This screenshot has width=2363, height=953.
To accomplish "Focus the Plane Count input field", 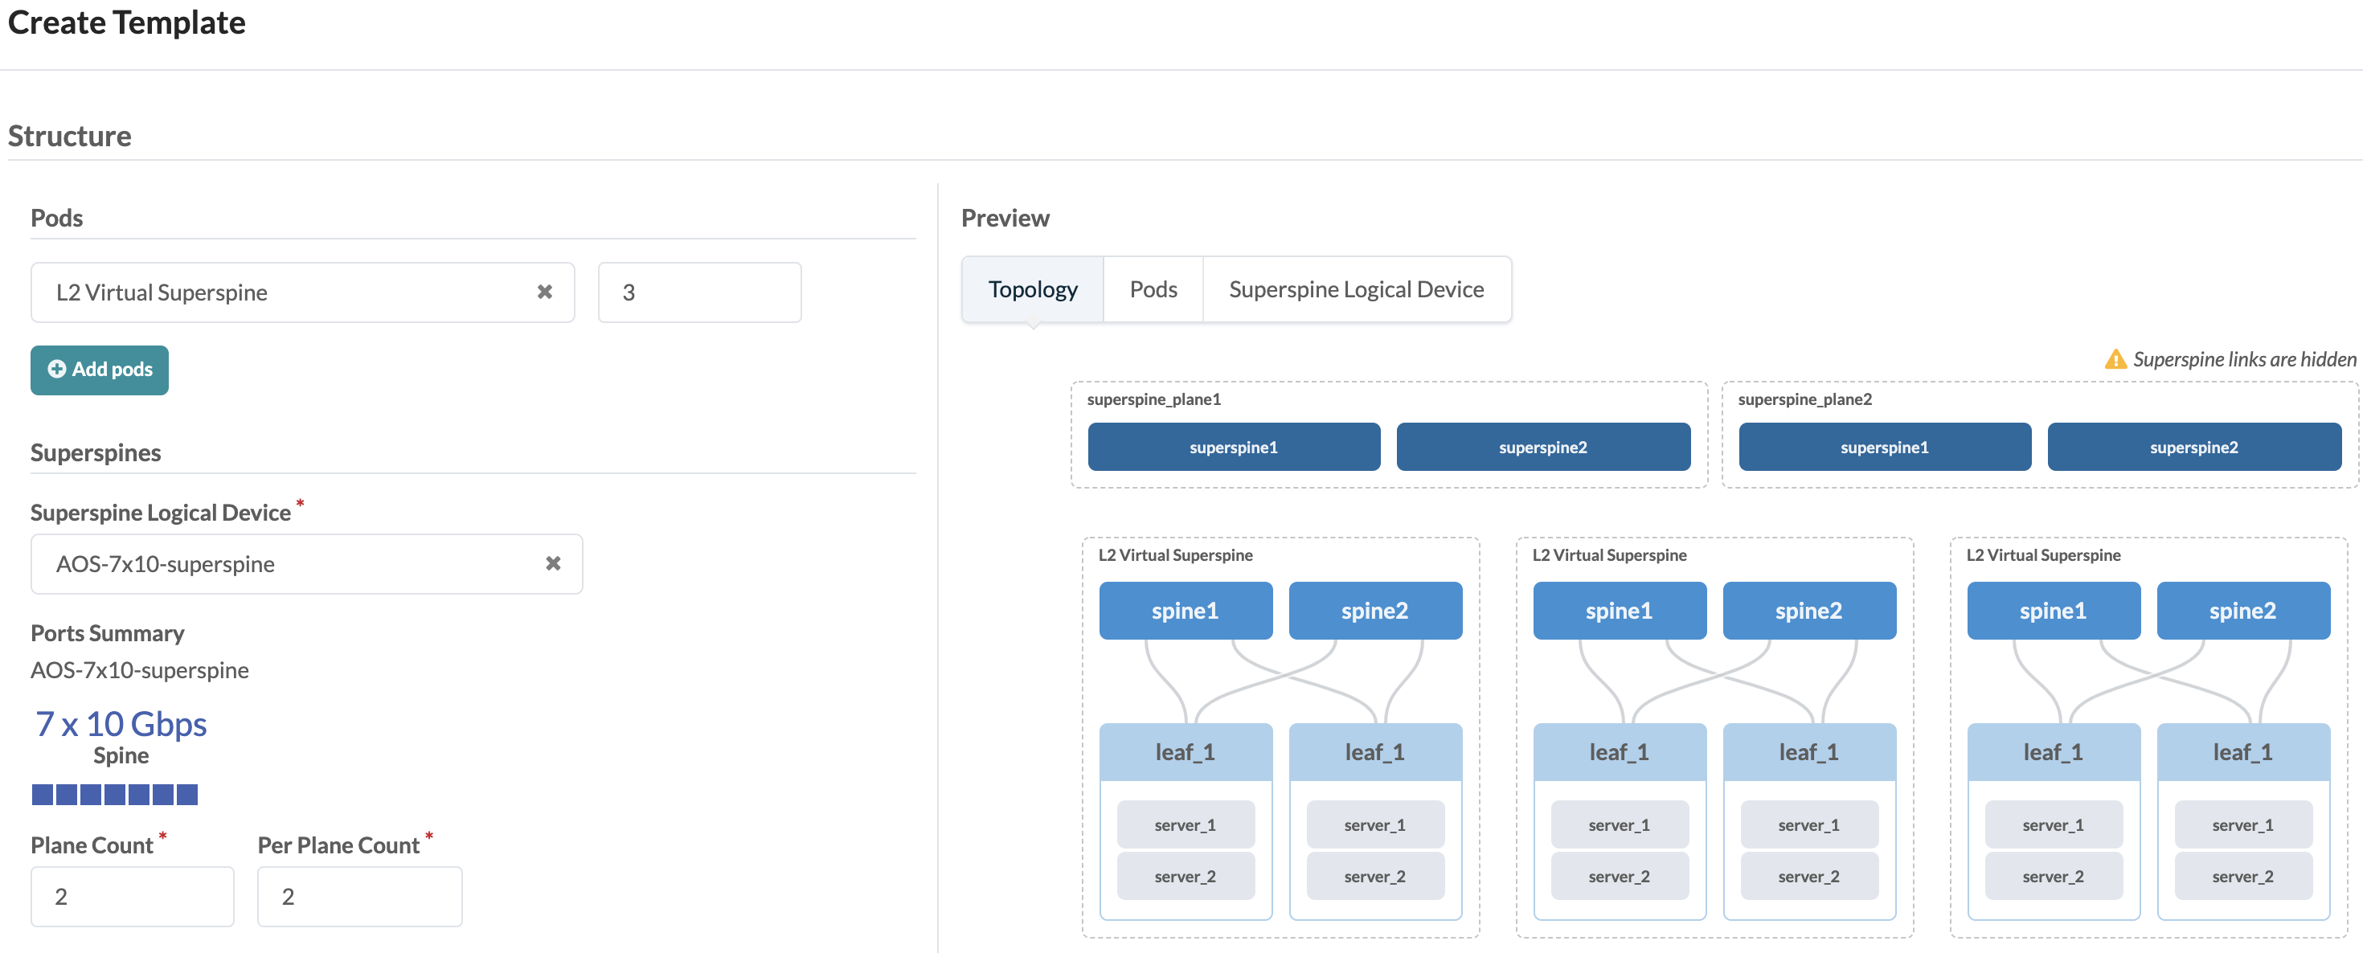I will point(132,896).
